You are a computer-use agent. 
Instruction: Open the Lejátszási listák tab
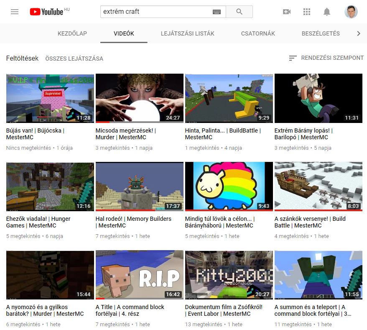click(187, 33)
